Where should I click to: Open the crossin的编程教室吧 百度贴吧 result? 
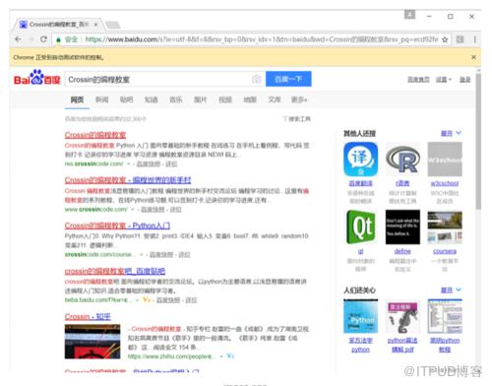pos(115,271)
